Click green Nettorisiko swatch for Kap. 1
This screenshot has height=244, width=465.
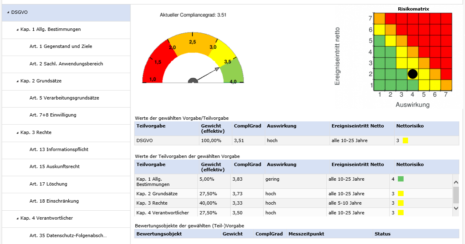tap(401, 179)
